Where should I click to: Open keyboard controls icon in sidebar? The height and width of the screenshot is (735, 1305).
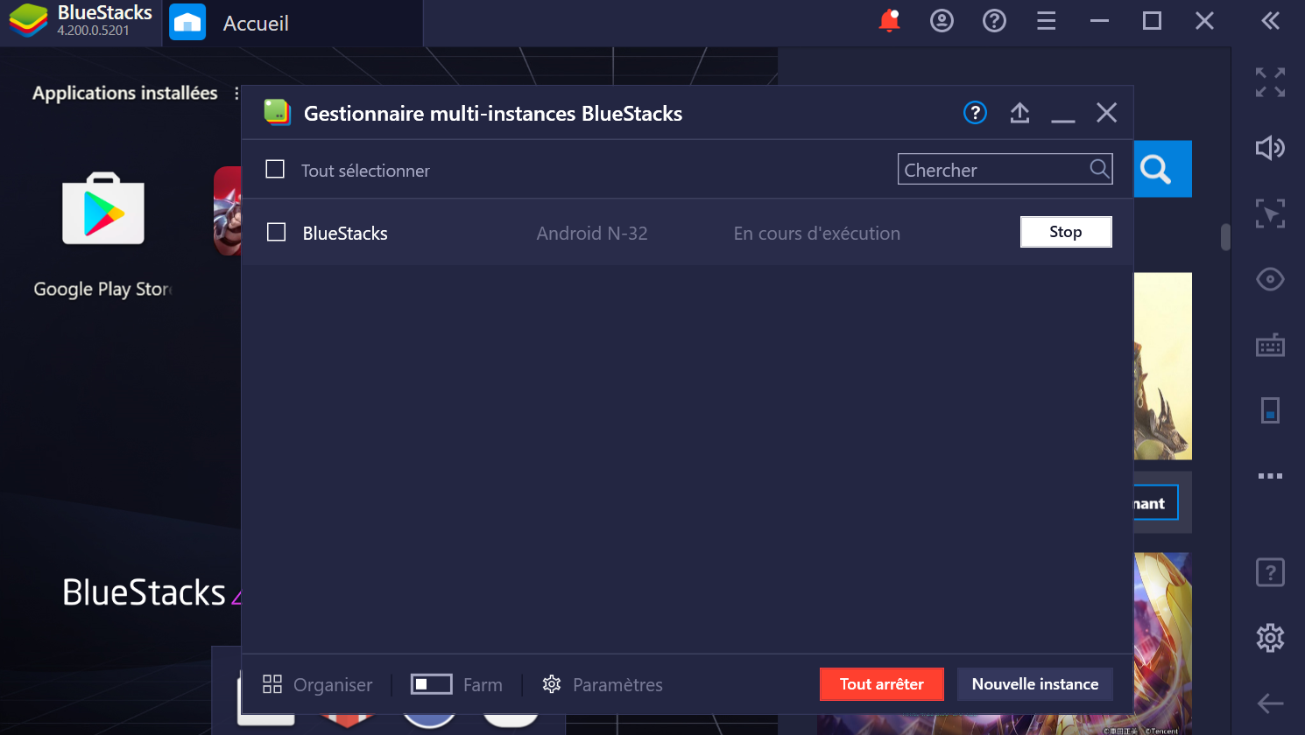coord(1270,345)
